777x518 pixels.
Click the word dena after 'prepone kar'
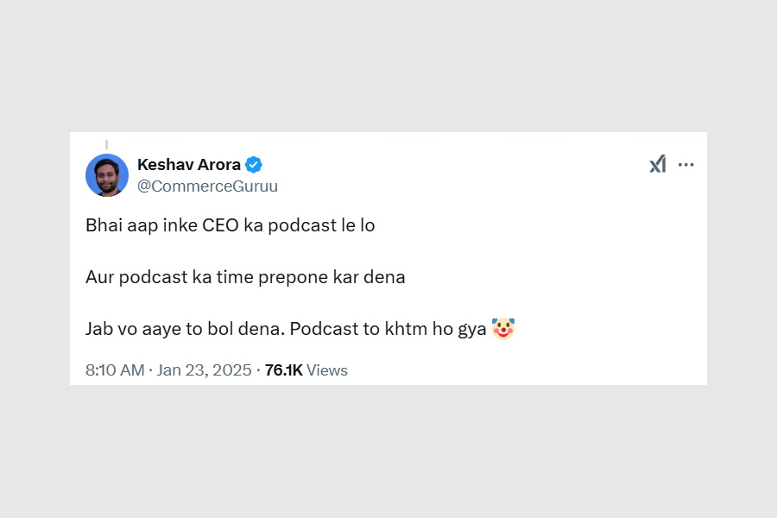pos(384,277)
